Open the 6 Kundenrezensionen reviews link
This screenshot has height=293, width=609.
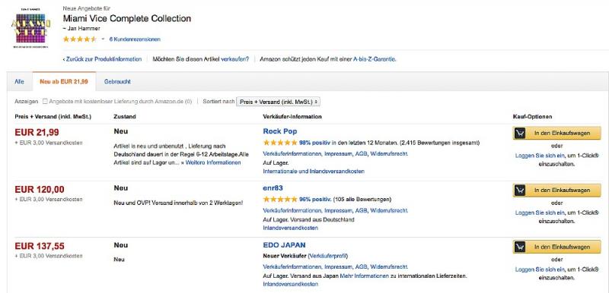click(x=135, y=39)
